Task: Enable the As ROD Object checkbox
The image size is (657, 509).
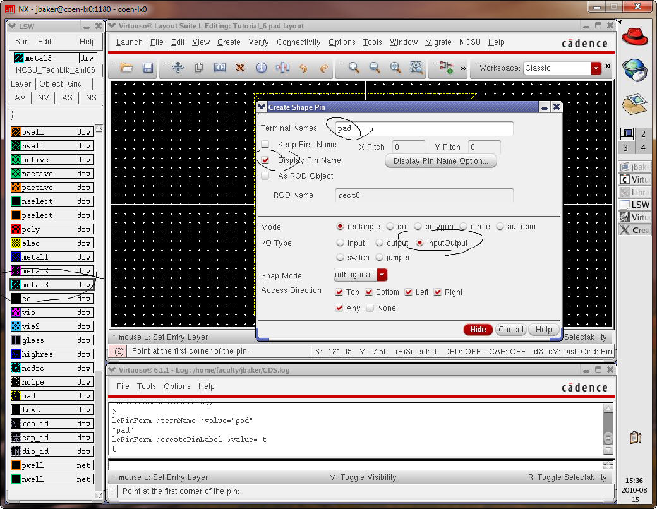Action: pos(265,176)
